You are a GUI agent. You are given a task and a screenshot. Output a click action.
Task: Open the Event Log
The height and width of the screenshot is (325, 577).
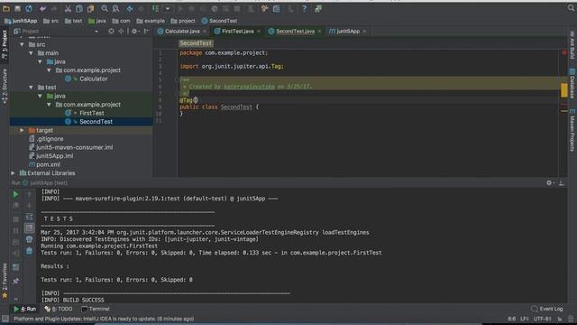tap(547, 309)
